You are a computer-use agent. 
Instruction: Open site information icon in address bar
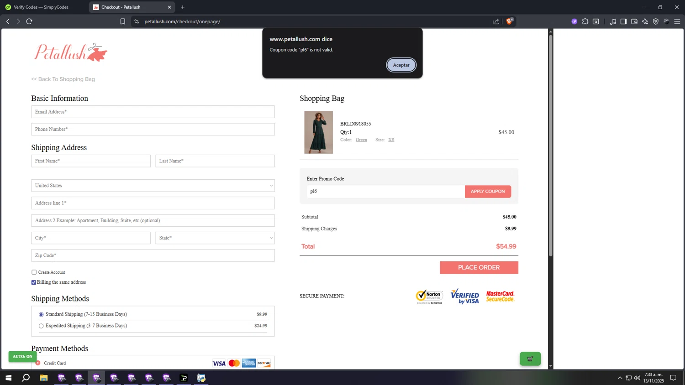click(137, 21)
